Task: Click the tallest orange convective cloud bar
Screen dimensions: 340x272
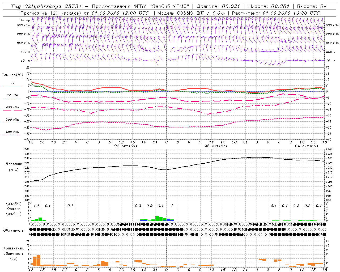Action: pyautogui.click(x=39, y=261)
